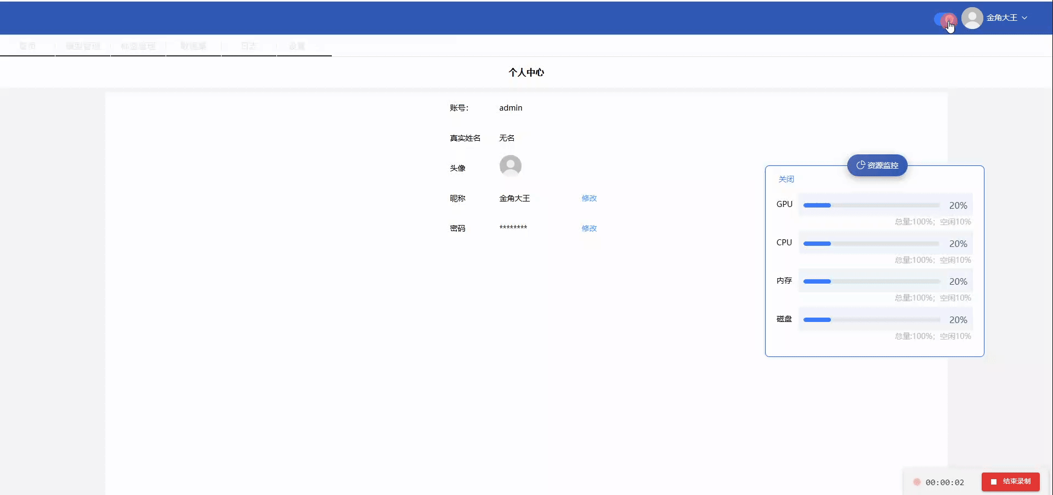Viewport: 1053px width, 495px height.
Task: Click 修改 beside the password row
Action: click(x=588, y=228)
